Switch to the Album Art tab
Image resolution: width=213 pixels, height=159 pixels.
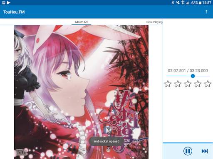[x=81, y=22]
